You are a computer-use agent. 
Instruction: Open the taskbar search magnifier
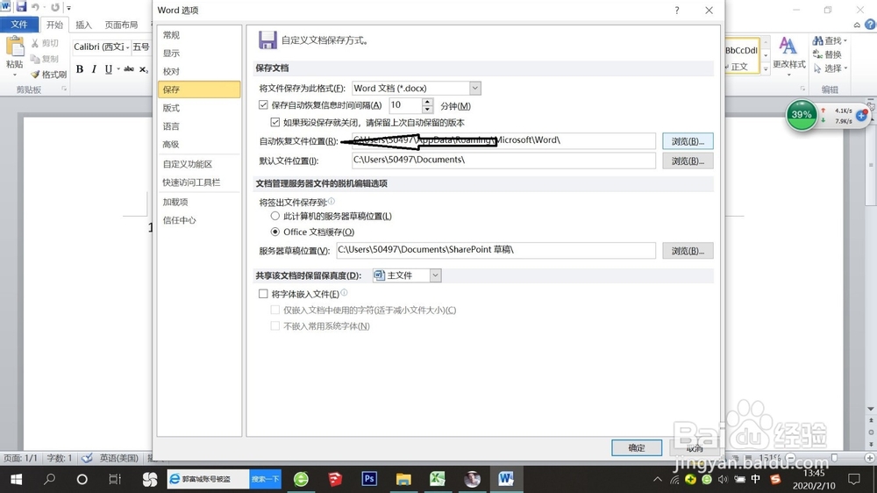coord(50,479)
